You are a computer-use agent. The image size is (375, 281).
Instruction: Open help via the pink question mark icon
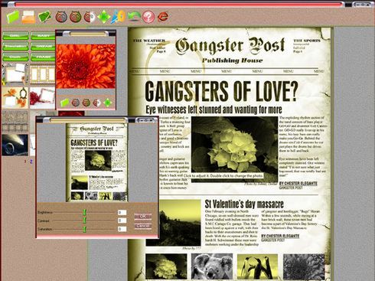point(148,17)
